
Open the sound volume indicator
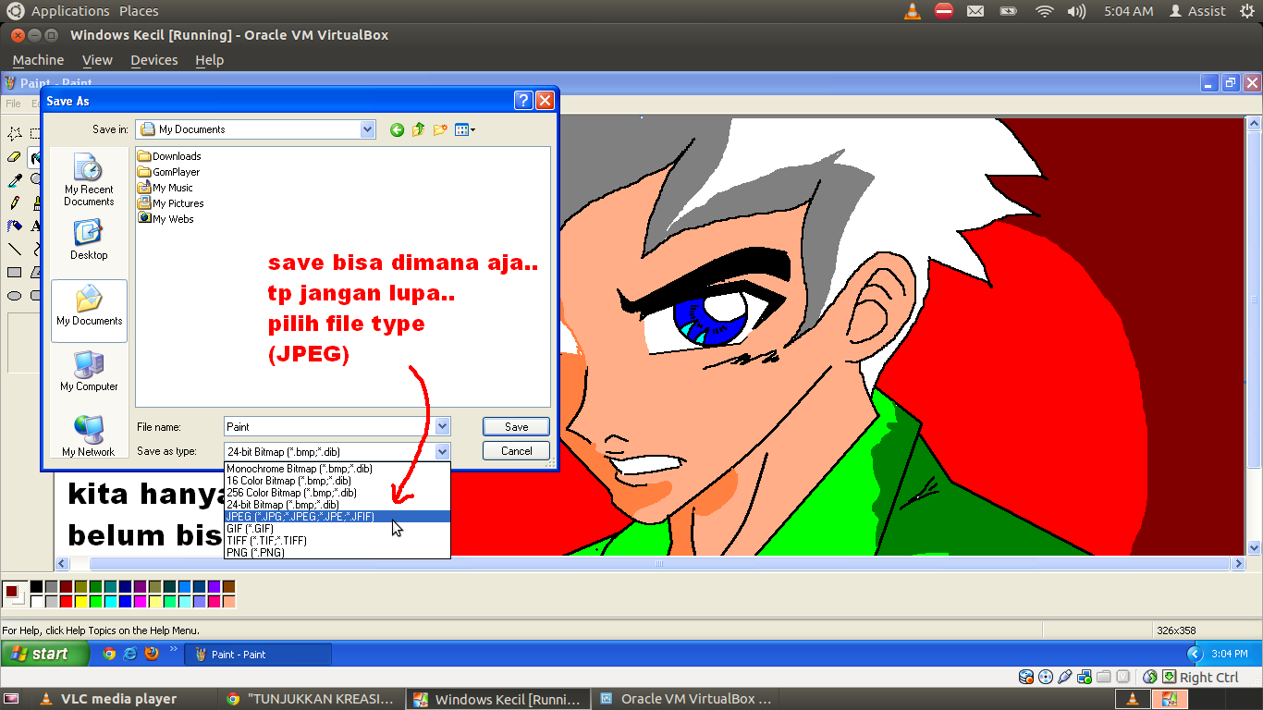click(x=1076, y=11)
